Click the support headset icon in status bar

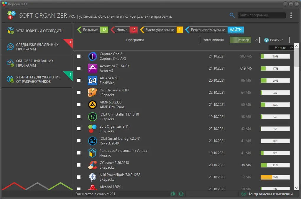click(181, 194)
